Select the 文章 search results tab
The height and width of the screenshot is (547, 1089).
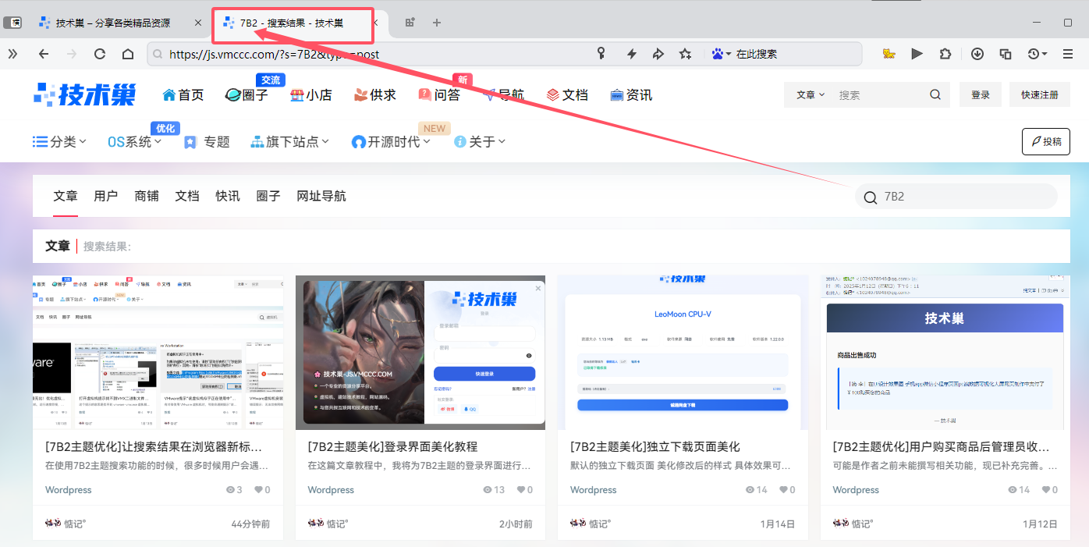click(66, 196)
